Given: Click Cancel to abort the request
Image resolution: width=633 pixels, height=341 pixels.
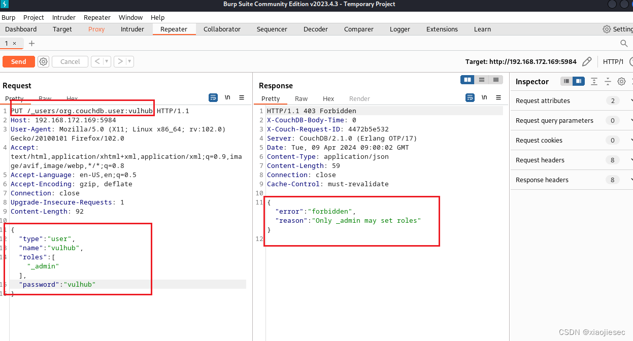Looking at the screenshot, I should click(70, 61).
